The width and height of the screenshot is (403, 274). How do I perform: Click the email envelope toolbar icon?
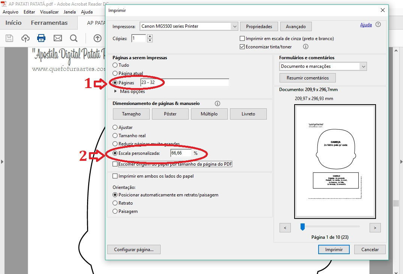pyautogui.click(x=57, y=38)
